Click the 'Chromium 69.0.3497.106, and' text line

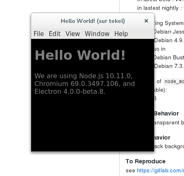click(x=84, y=83)
